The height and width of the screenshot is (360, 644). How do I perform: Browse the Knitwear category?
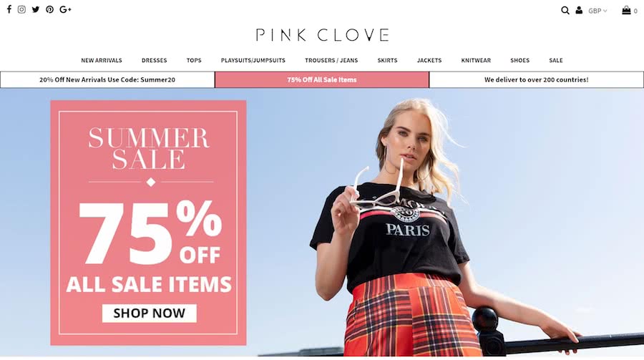pos(476,60)
